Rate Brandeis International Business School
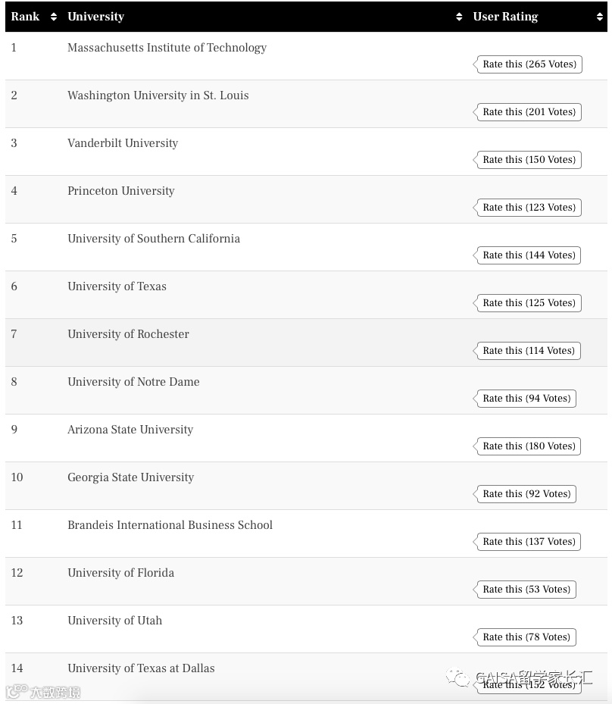Image resolution: width=612 pixels, height=704 pixels. coord(529,542)
